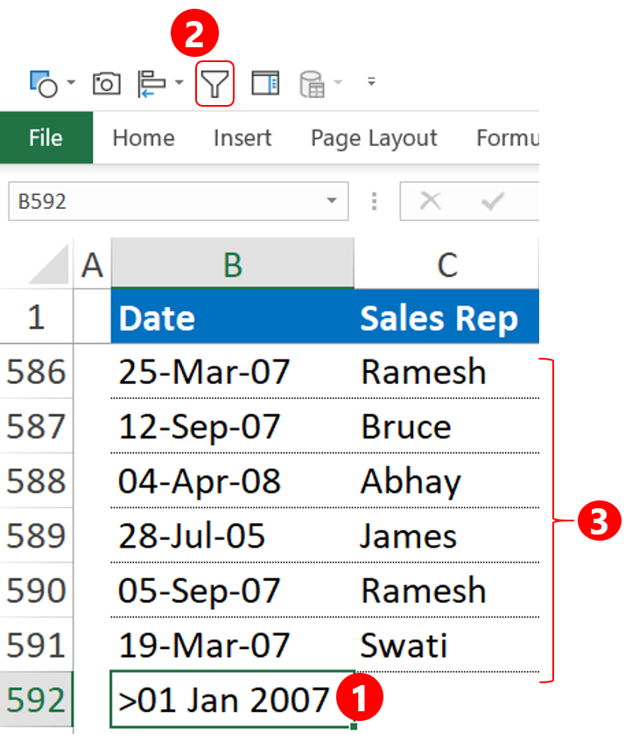This screenshot has width=632, height=741.
Task: Click the Sales Rep header cell
Action: (x=446, y=317)
